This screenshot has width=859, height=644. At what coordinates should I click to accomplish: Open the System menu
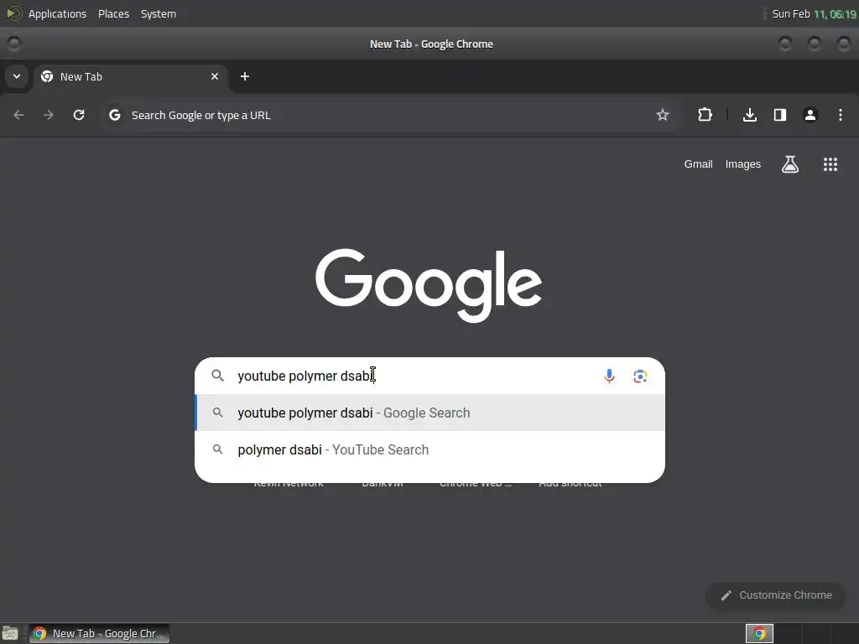coord(159,13)
